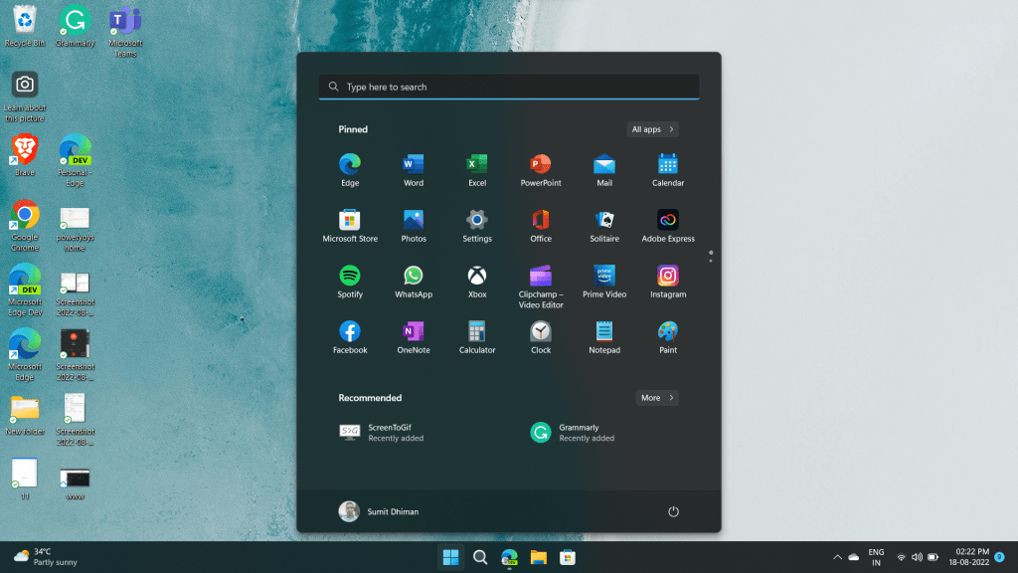Image resolution: width=1018 pixels, height=573 pixels.
Task: Select the Grammarly desktop shortcut
Action: tap(75, 26)
